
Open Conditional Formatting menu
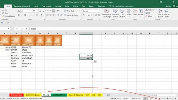point(106,13)
